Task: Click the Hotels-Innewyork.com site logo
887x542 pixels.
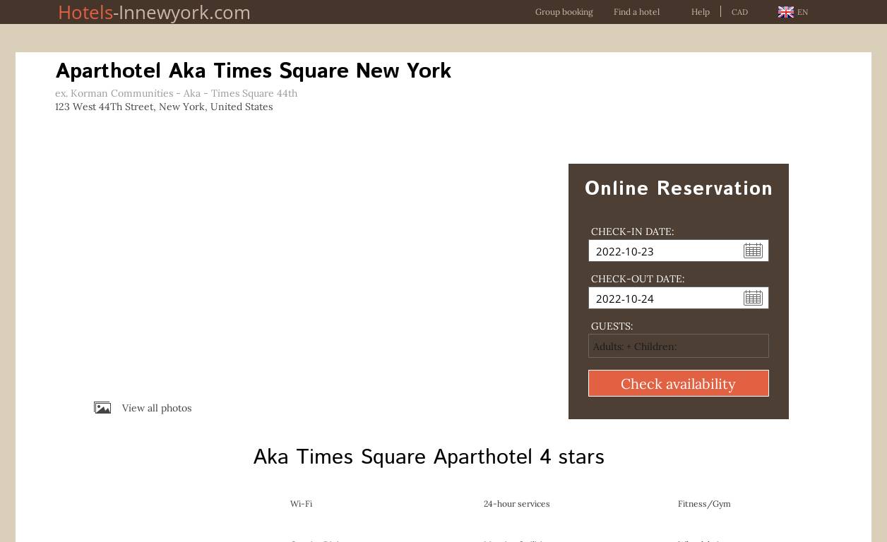Action: [x=154, y=12]
